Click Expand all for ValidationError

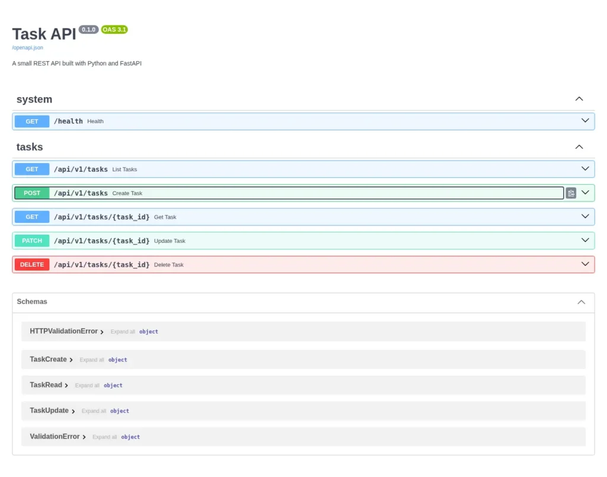coord(104,437)
